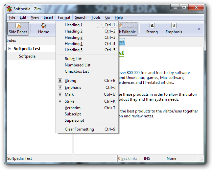This screenshot has width=213, height=171.
Task: Toggle the Editable toolbar button
Action: point(128,29)
